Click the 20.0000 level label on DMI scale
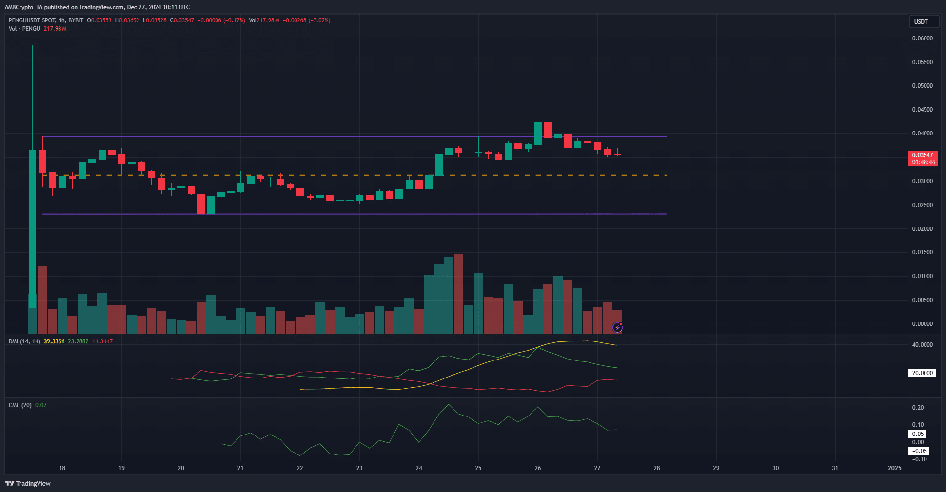This screenshot has width=946, height=492. [922, 373]
